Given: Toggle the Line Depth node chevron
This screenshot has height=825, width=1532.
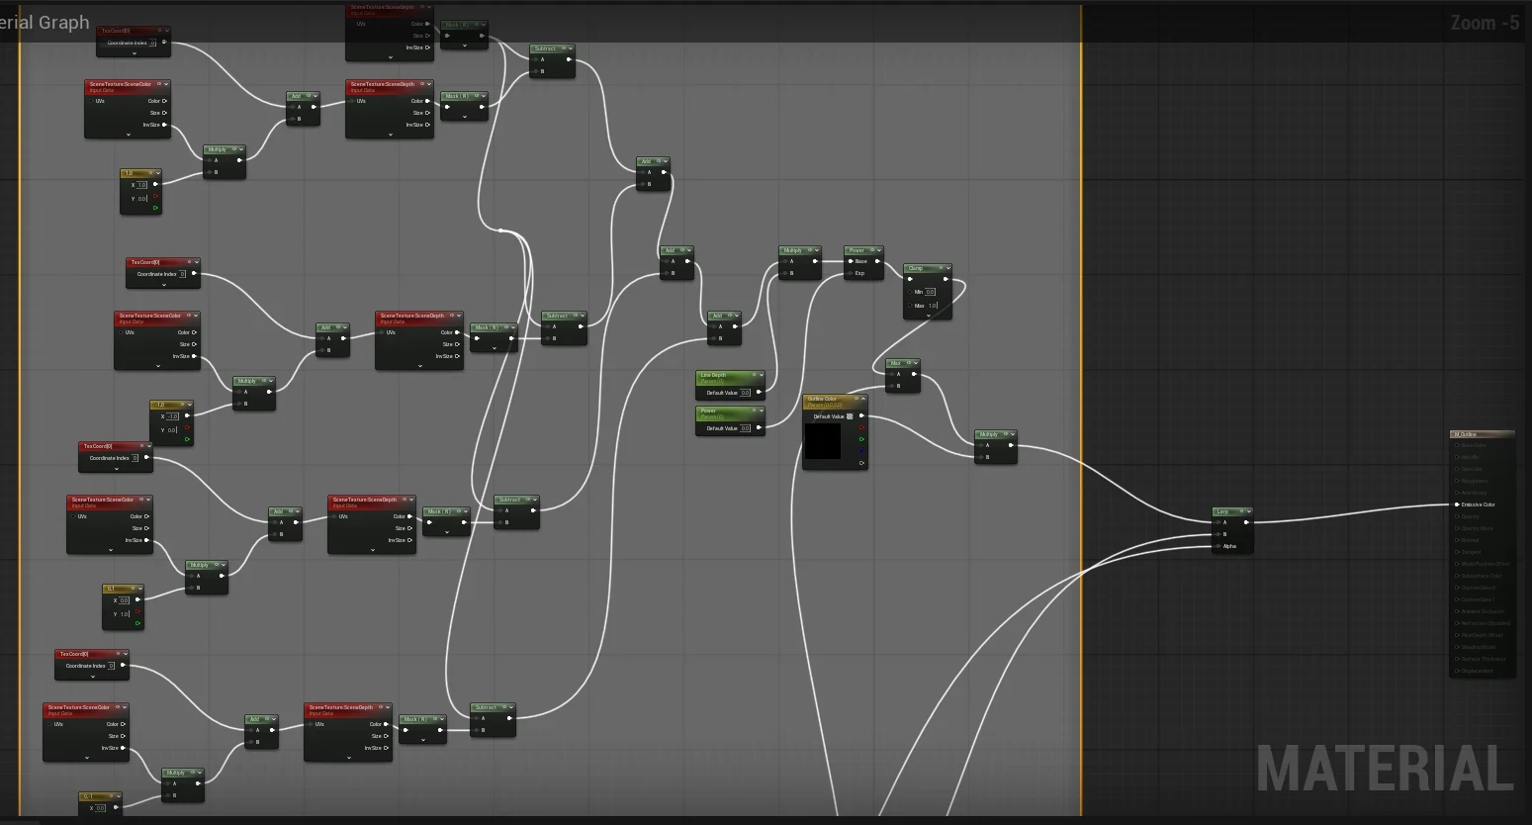Looking at the screenshot, I should pyautogui.click(x=760, y=377).
